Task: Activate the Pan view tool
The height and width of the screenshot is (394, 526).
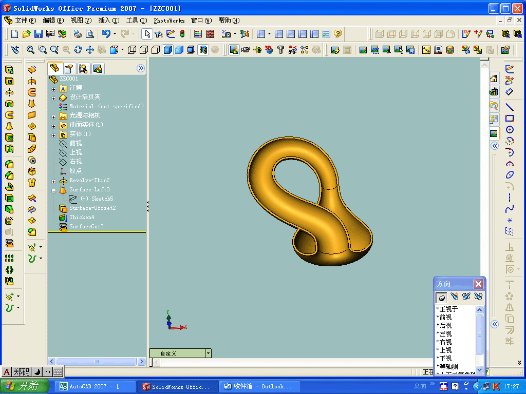Action: 89,50
